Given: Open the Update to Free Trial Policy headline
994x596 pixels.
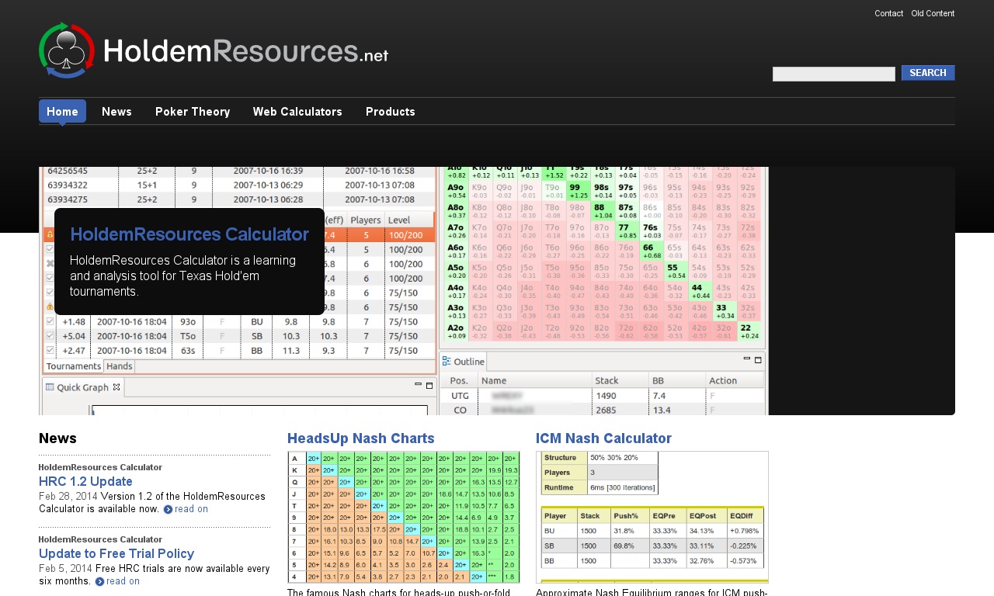Looking at the screenshot, I should (116, 553).
